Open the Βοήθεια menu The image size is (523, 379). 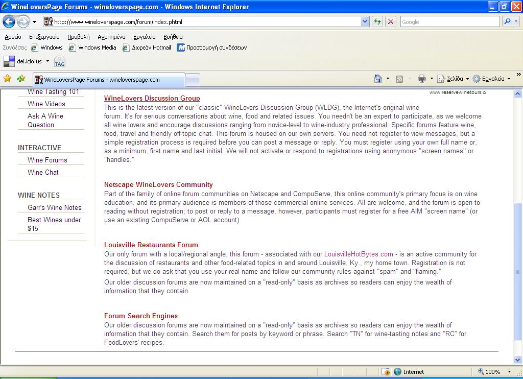point(173,37)
